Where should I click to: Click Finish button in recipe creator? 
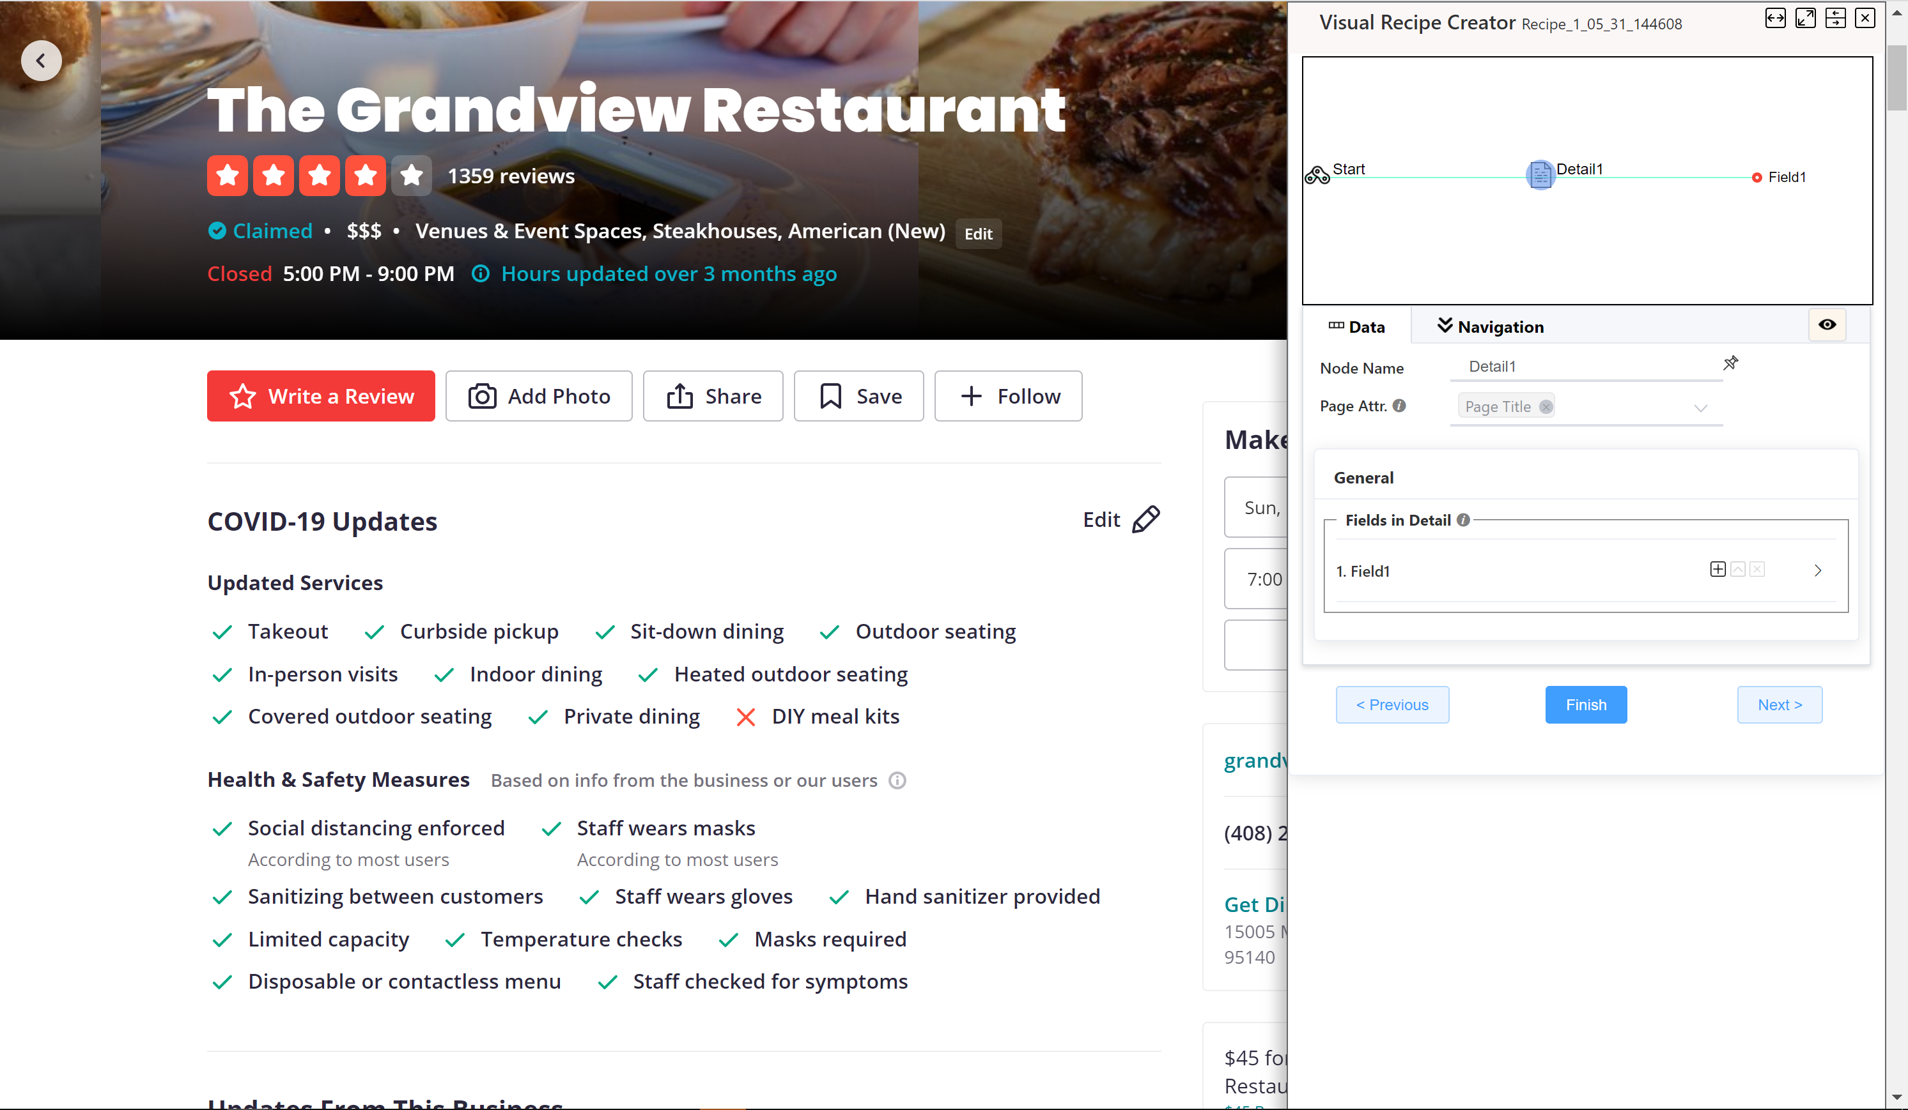coord(1585,704)
